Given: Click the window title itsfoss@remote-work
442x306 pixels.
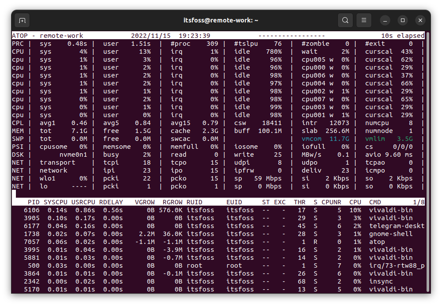Looking at the screenshot, I should point(221,20).
